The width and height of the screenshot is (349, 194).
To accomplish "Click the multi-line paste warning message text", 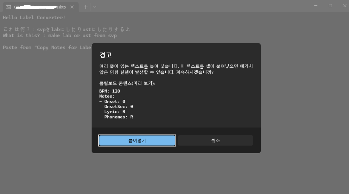I will coord(176,69).
